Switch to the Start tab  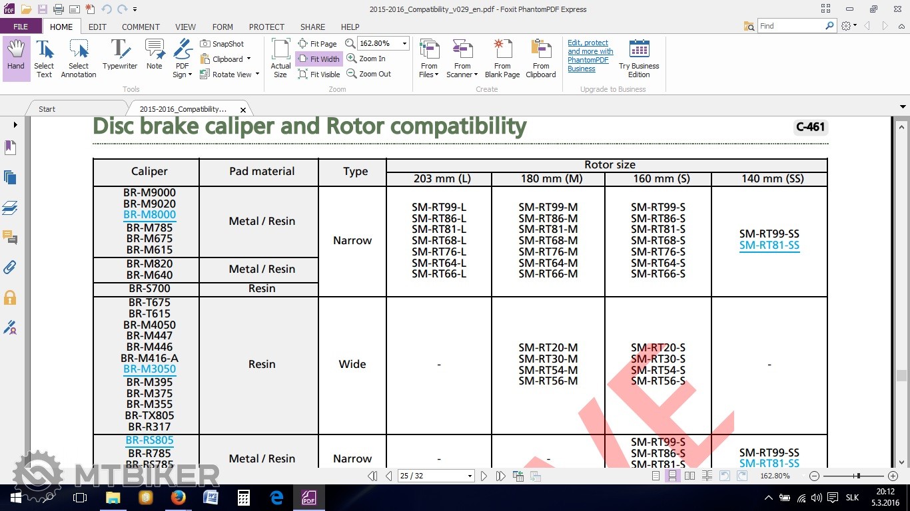coord(47,109)
